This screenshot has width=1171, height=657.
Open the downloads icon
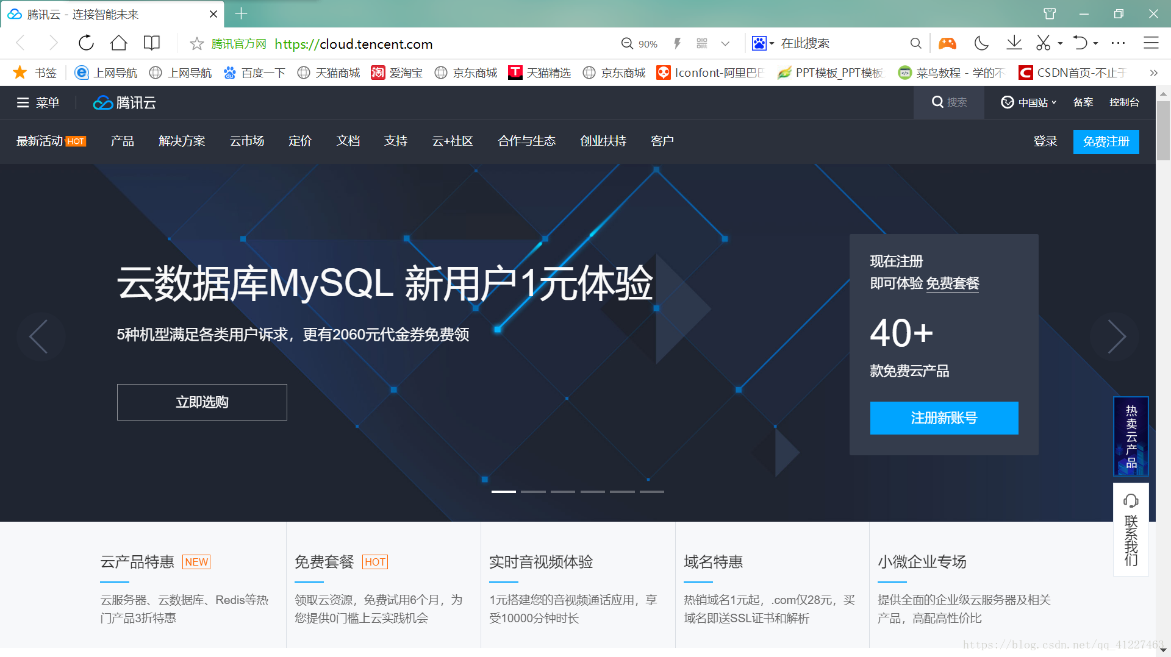point(1014,43)
